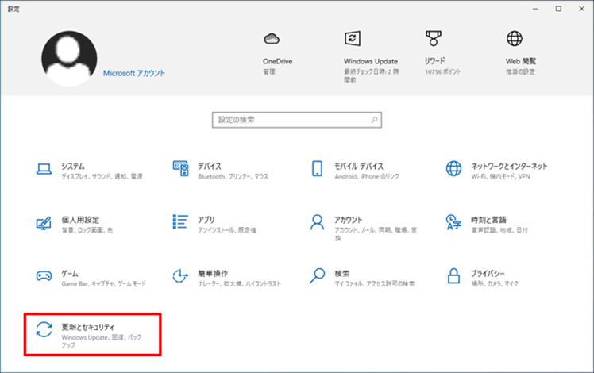Click the 更新とセキュリティ refresh arrows icon
The width and height of the screenshot is (594, 373).
coord(44,329)
